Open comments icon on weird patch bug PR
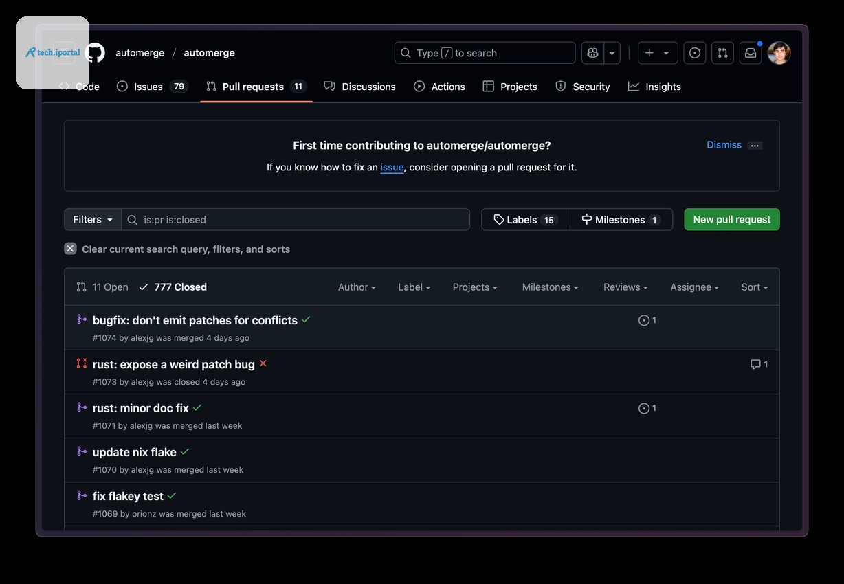The width and height of the screenshot is (844, 584). point(759,364)
